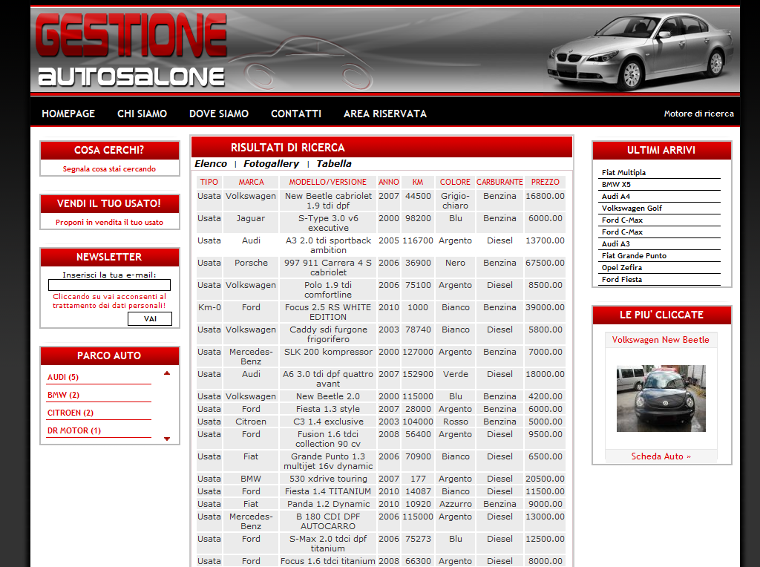The height and width of the screenshot is (567, 760).
Task: Select Panda 1.2 Dynamic model cell
Action: click(328, 504)
